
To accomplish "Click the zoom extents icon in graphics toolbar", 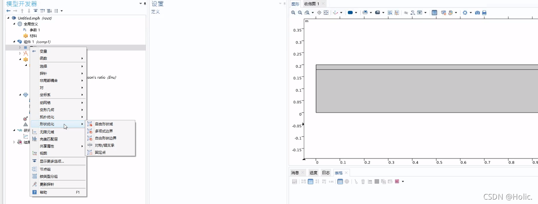I will tap(326, 13).
